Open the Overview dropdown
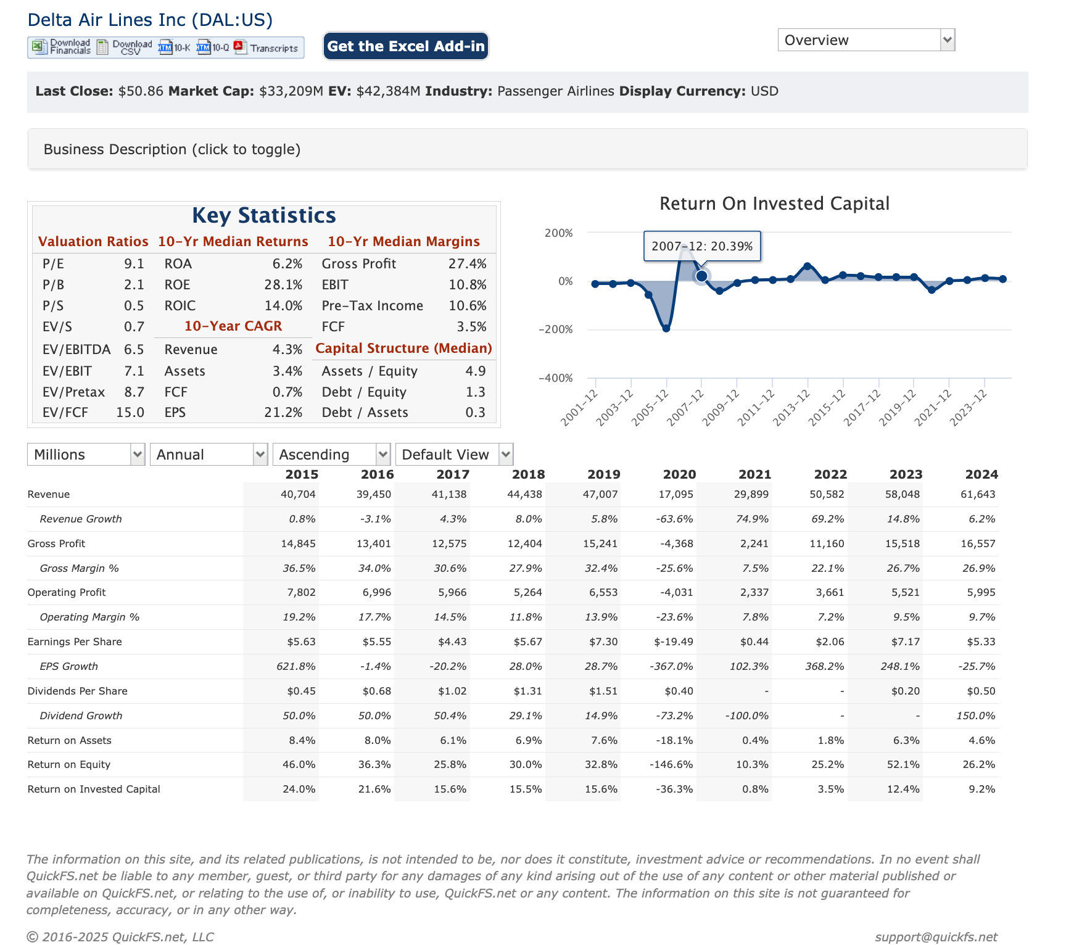 (866, 40)
